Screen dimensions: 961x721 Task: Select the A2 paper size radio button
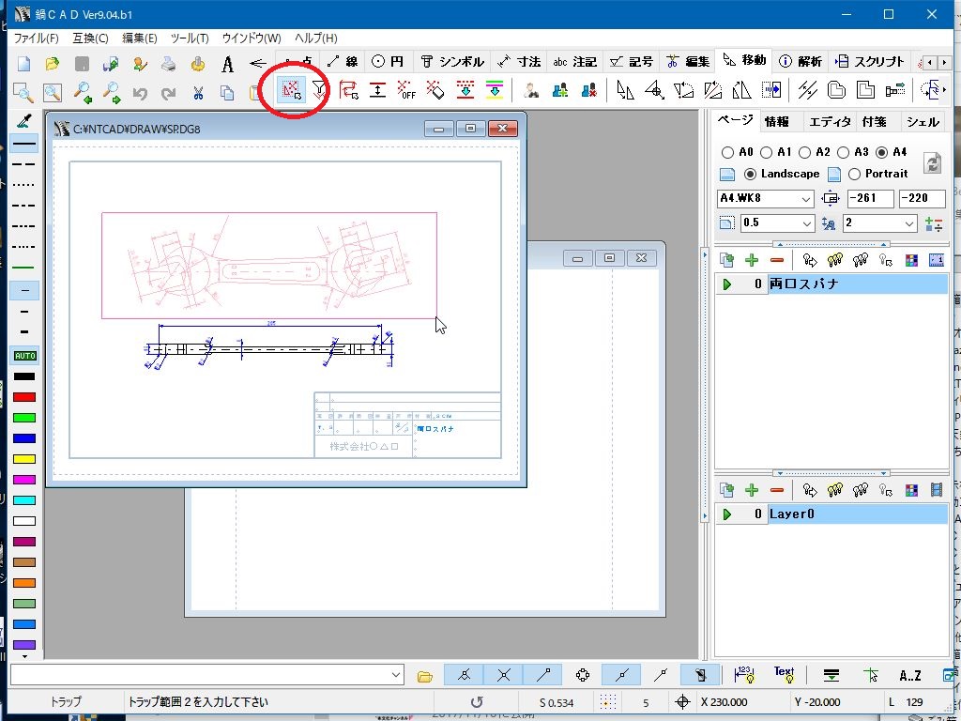coord(804,152)
